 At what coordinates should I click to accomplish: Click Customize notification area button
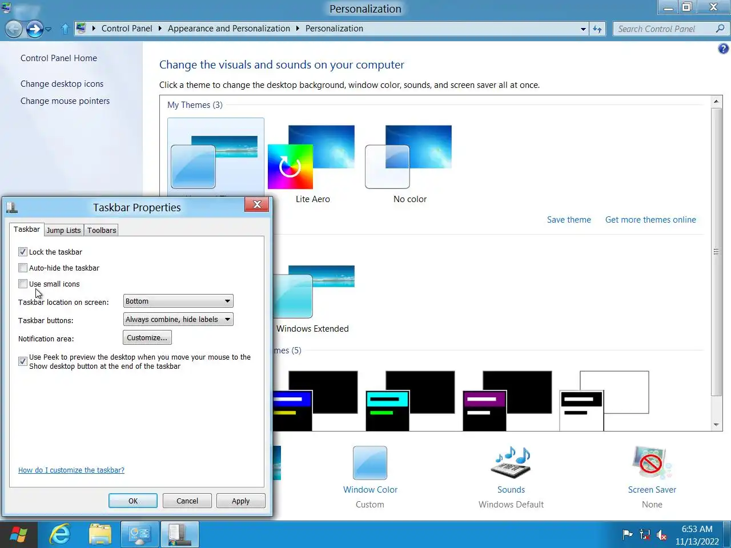coord(147,337)
